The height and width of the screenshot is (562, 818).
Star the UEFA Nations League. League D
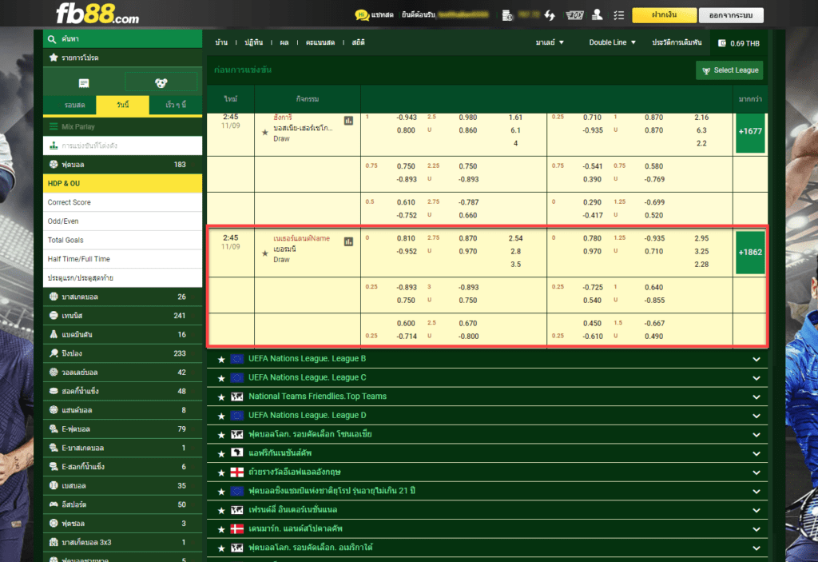point(221,417)
